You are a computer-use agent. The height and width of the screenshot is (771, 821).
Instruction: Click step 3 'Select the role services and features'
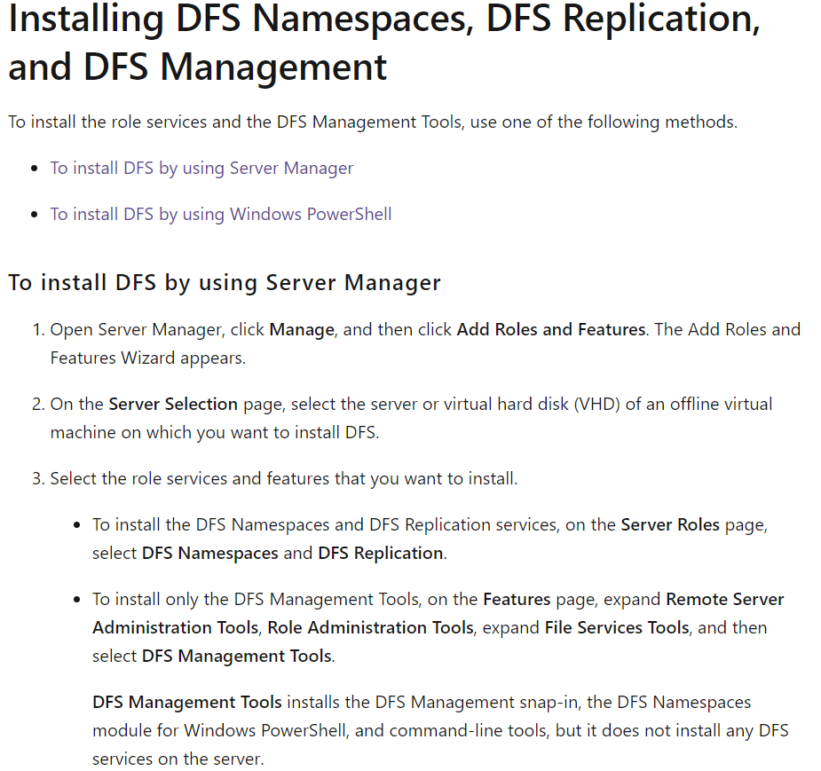click(284, 479)
